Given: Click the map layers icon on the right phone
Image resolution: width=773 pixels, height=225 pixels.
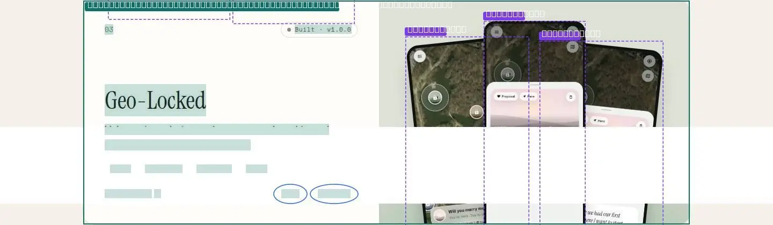Looking at the screenshot, I should (x=648, y=76).
